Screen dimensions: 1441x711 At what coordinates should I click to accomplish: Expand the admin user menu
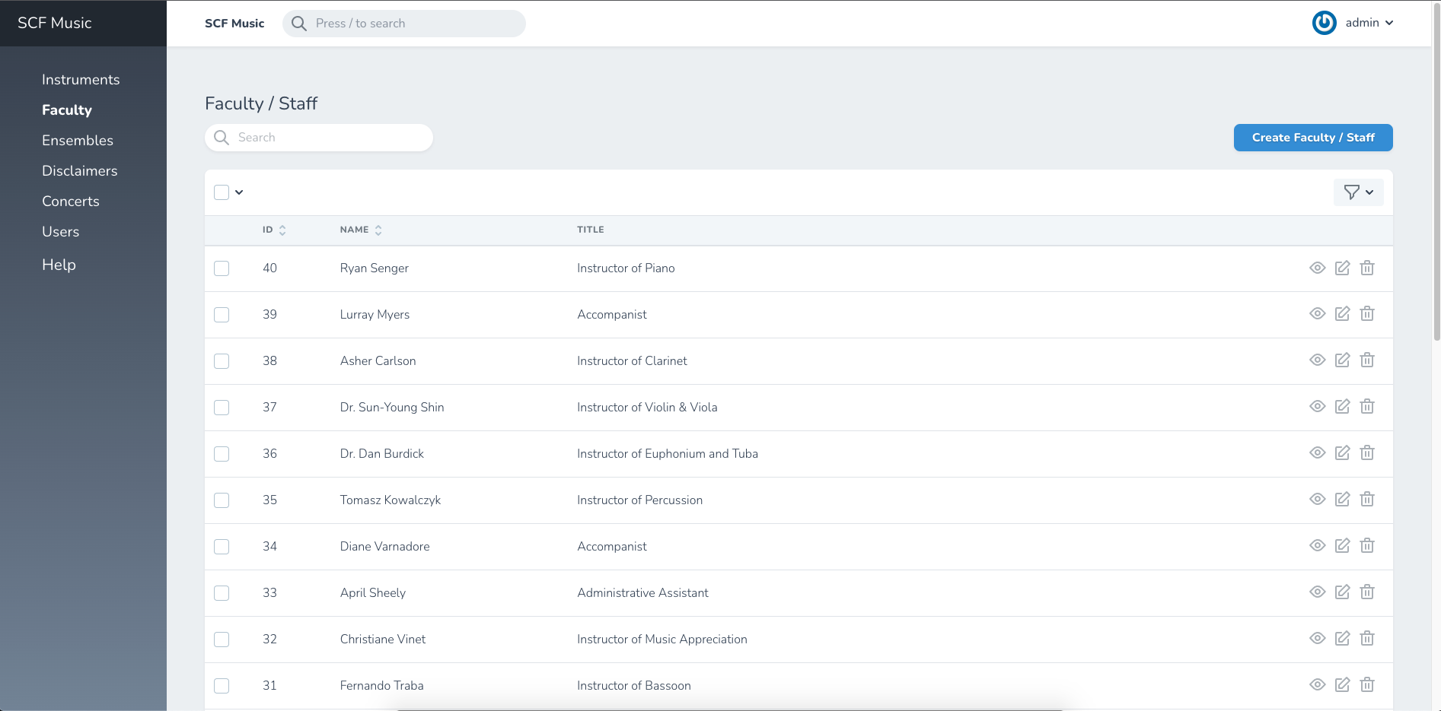click(x=1368, y=23)
